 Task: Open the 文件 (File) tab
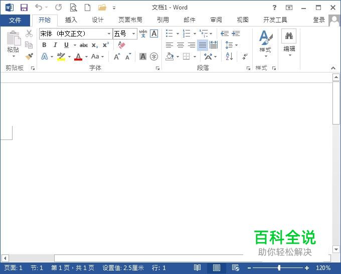(15, 20)
